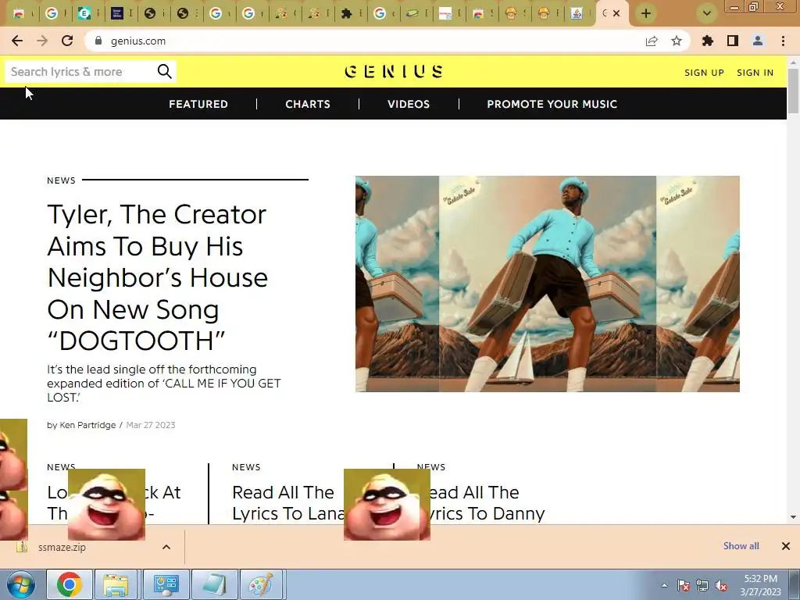Click the page vertical scrollbar thumb
800x600 pixels.
(793, 91)
